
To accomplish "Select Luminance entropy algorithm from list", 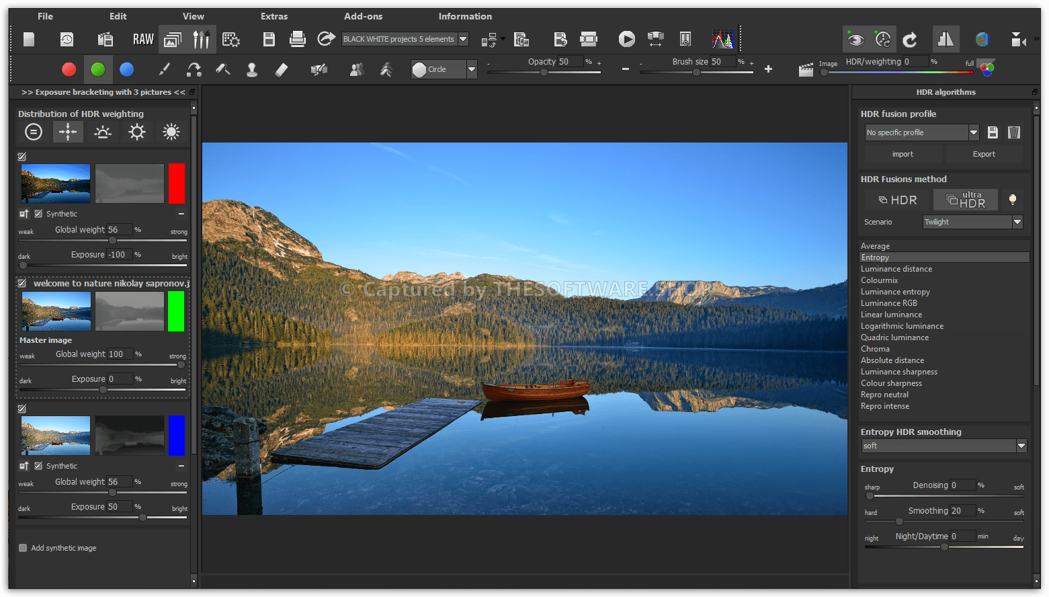I will tap(895, 292).
